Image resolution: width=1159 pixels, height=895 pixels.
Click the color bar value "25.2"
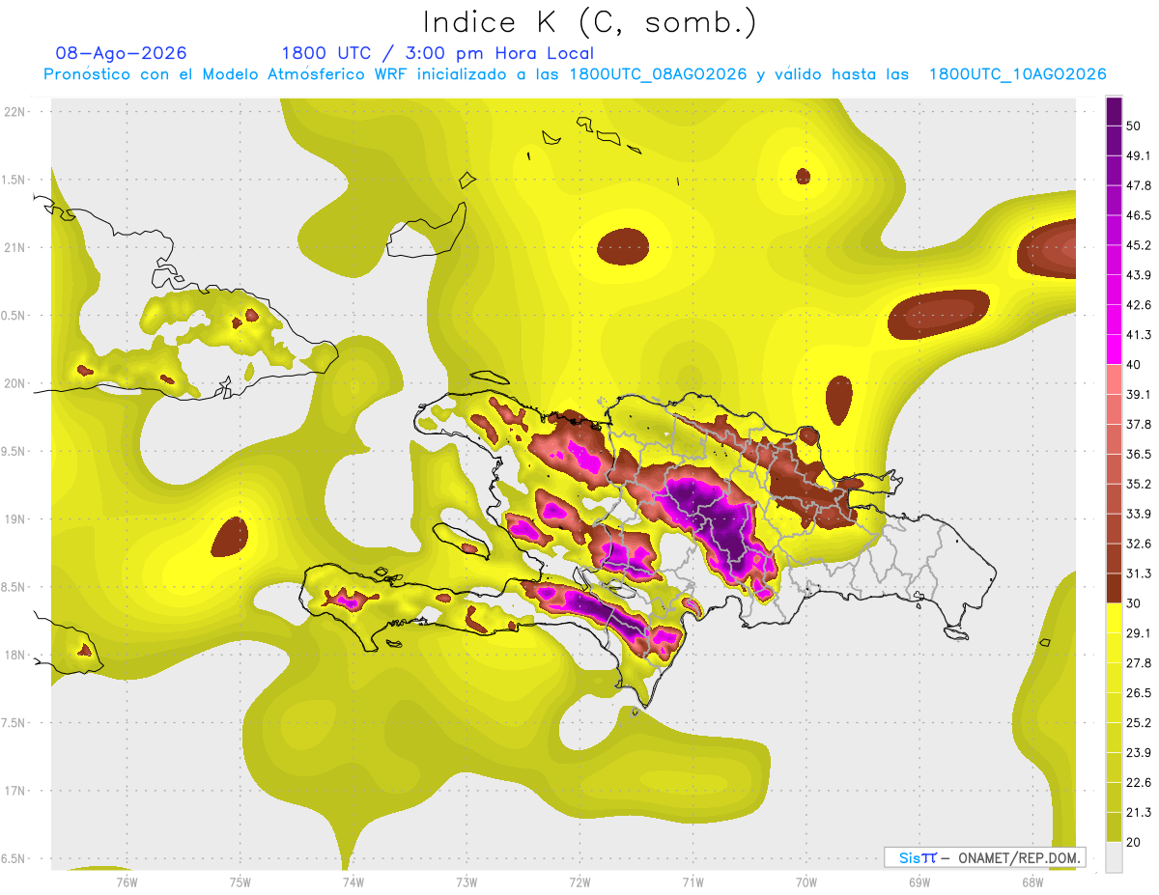1139,723
